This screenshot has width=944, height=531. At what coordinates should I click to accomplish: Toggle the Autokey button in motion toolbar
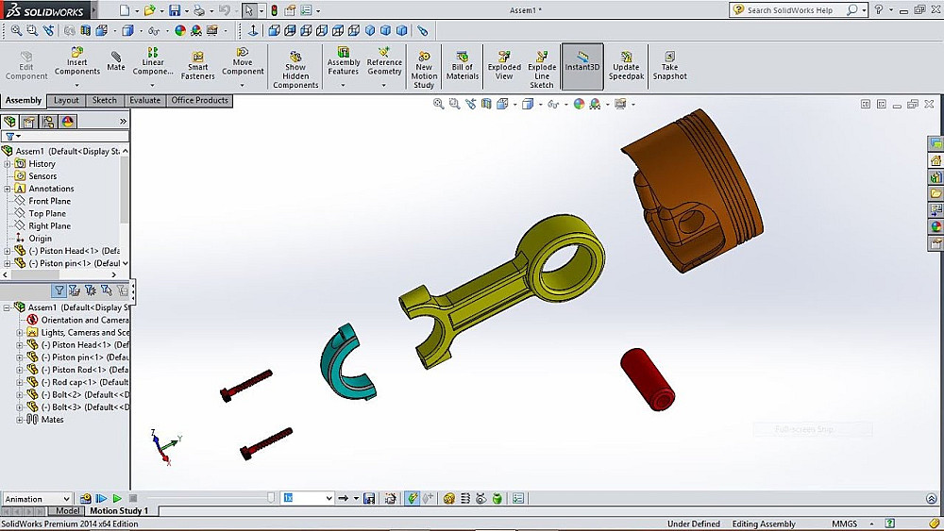pos(412,499)
